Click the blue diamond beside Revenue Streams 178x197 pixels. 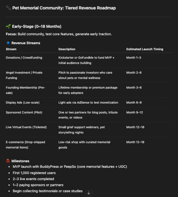[8, 43]
